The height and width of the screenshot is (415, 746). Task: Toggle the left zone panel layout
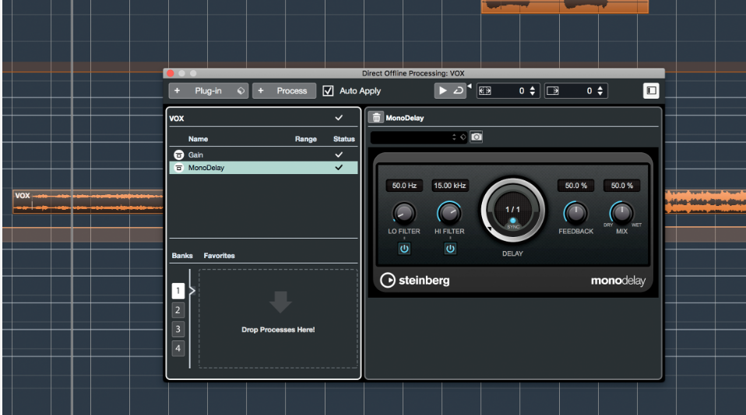point(651,91)
